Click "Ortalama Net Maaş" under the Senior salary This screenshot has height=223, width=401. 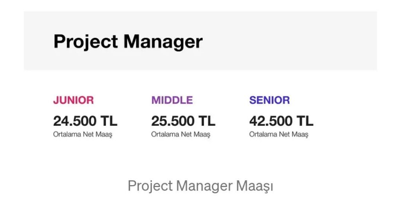(x=278, y=134)
